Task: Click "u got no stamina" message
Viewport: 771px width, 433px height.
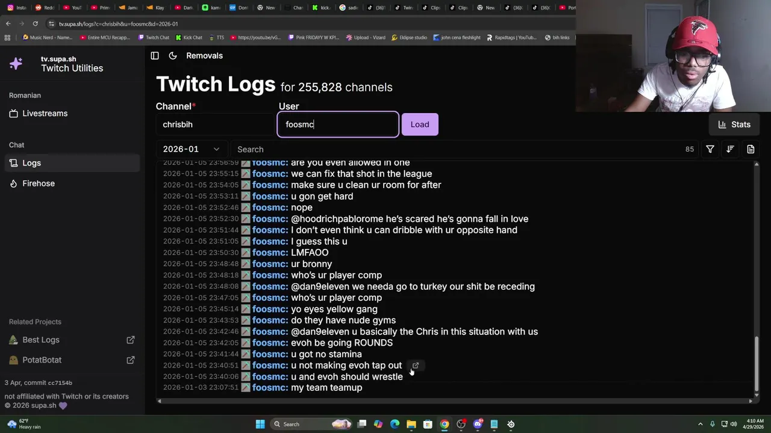Action: tap(326, 354)
